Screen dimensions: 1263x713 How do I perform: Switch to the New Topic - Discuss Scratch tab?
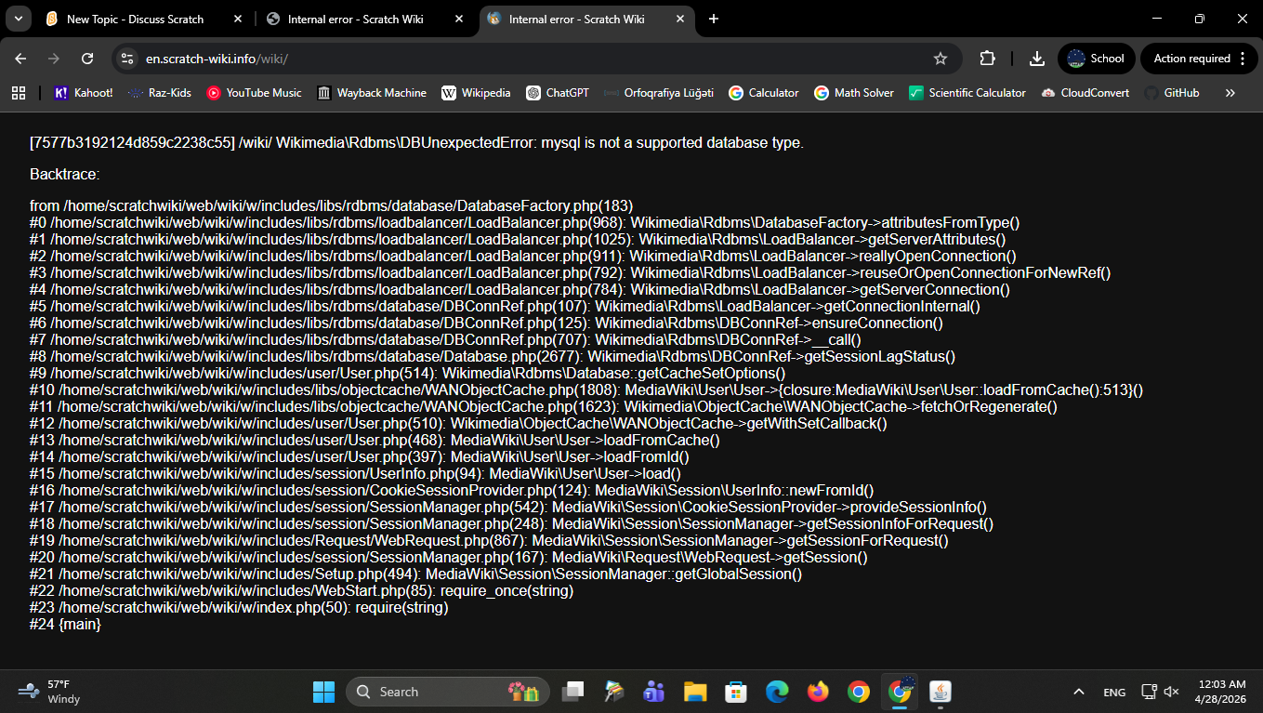coord(135,19)
